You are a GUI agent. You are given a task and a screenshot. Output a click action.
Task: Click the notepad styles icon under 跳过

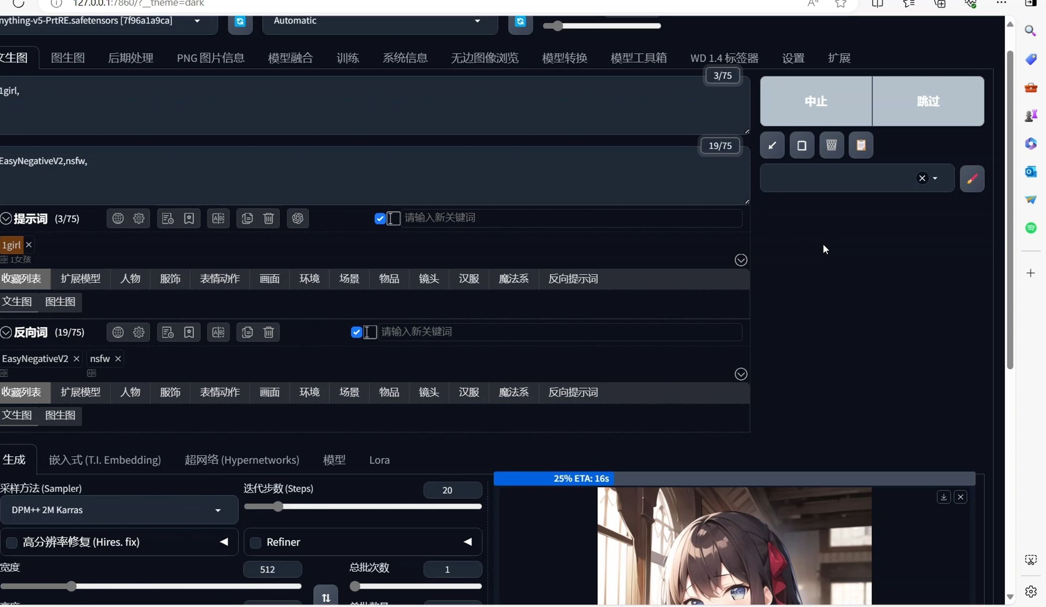point(861,145)
